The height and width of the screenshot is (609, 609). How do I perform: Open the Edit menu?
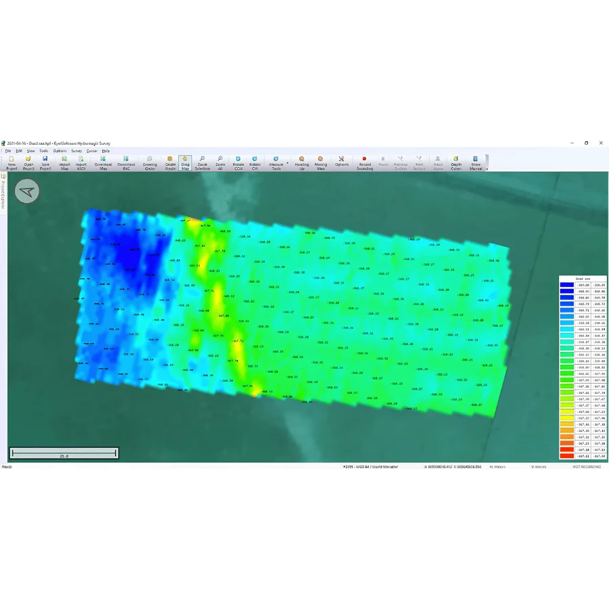[x=19, y=151]
